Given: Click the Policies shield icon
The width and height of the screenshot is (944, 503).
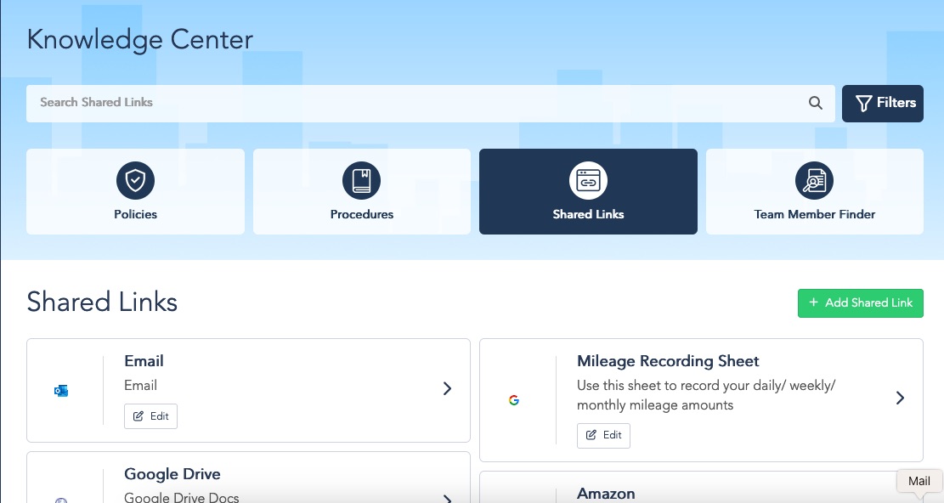Looking at the screenshot, I should pos(135,180).
